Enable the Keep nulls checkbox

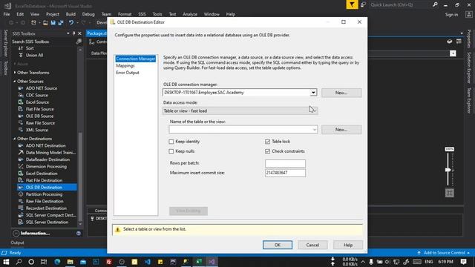(171, 151)
